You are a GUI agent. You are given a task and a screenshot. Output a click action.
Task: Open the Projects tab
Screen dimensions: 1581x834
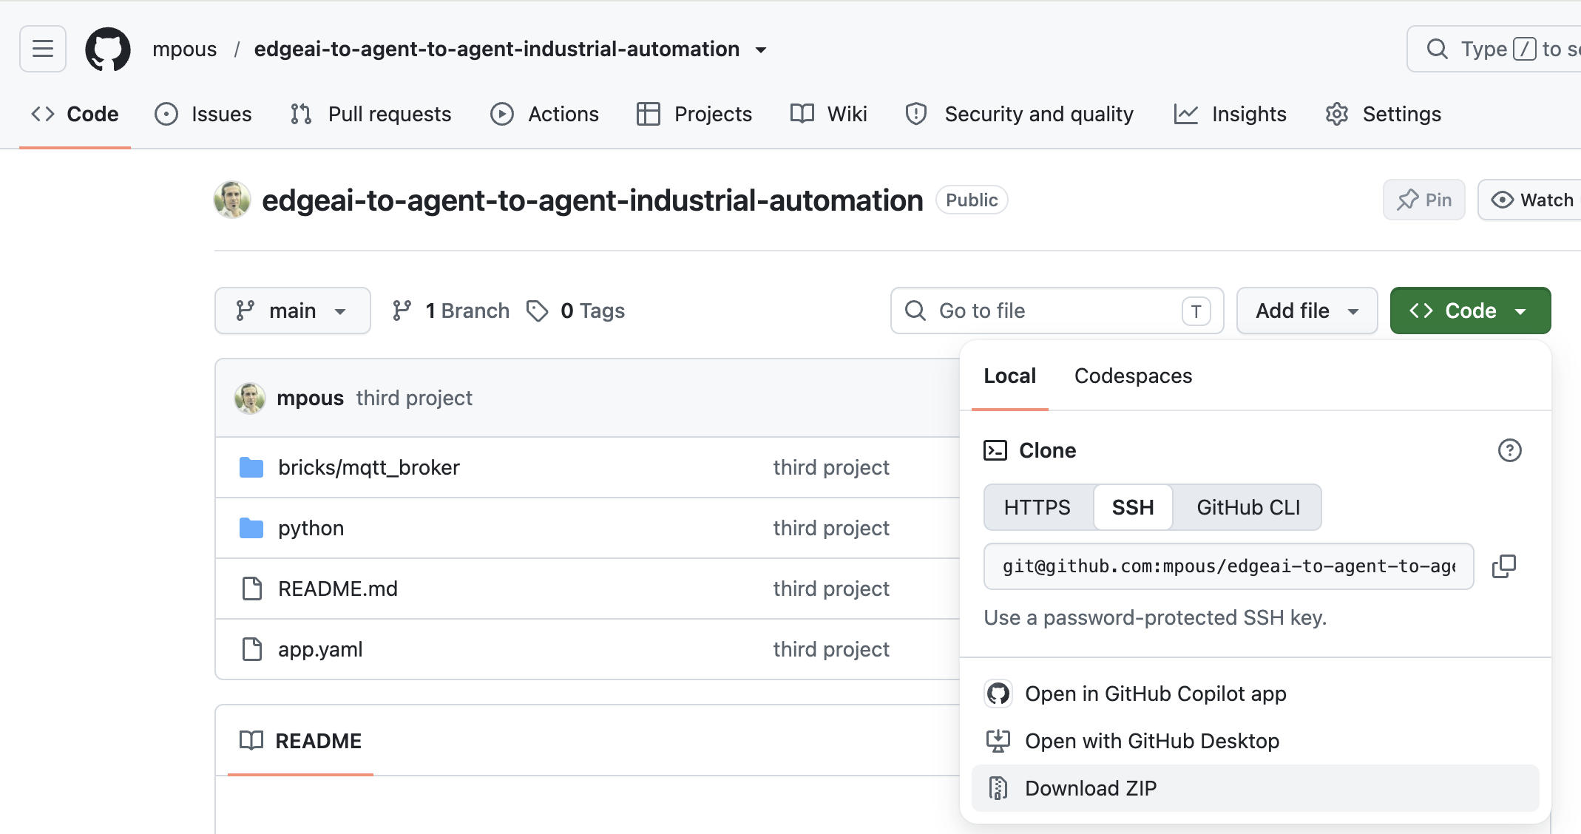[x=694, y=114]
